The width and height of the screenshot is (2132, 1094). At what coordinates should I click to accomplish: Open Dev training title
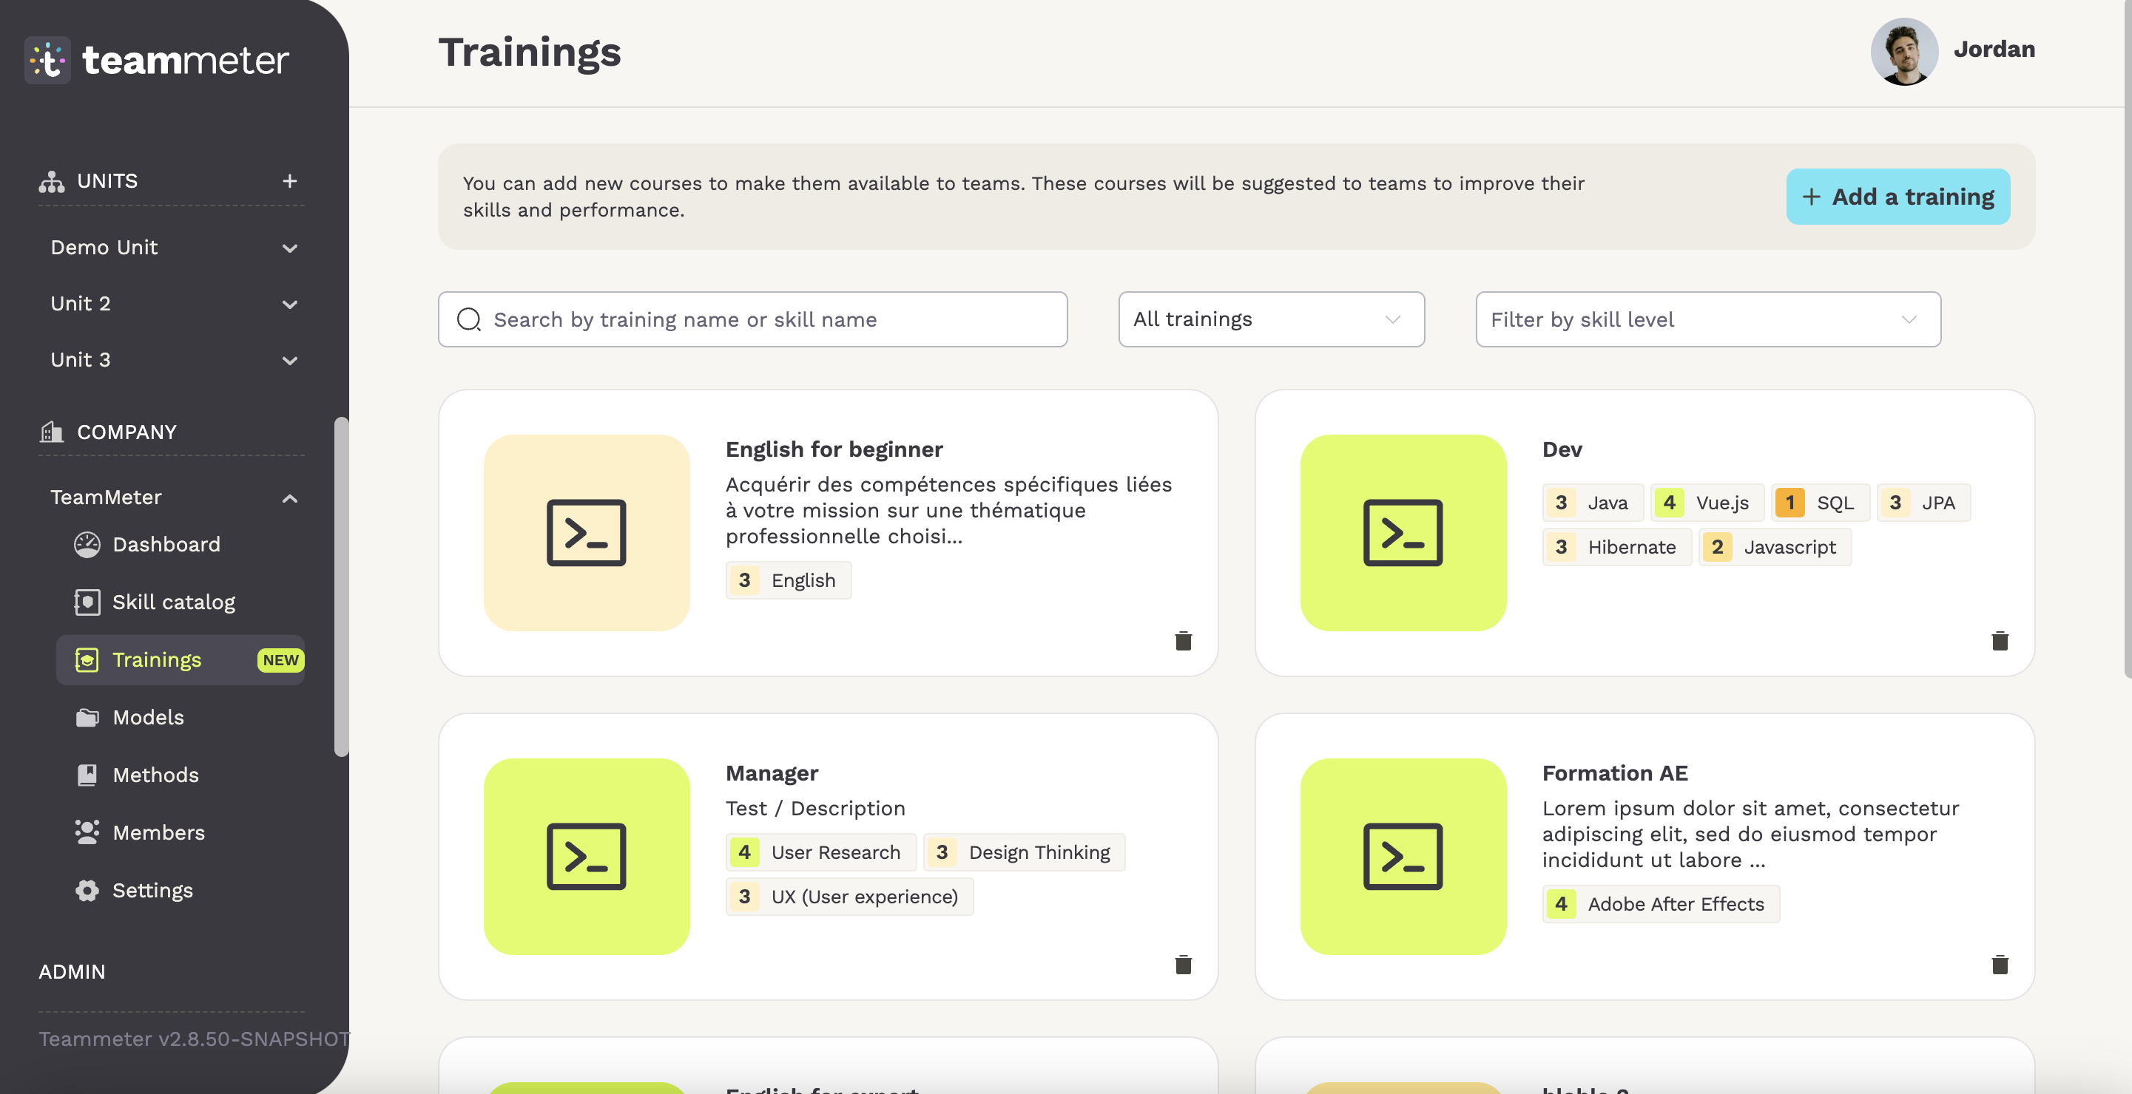tap(1562, 449)
